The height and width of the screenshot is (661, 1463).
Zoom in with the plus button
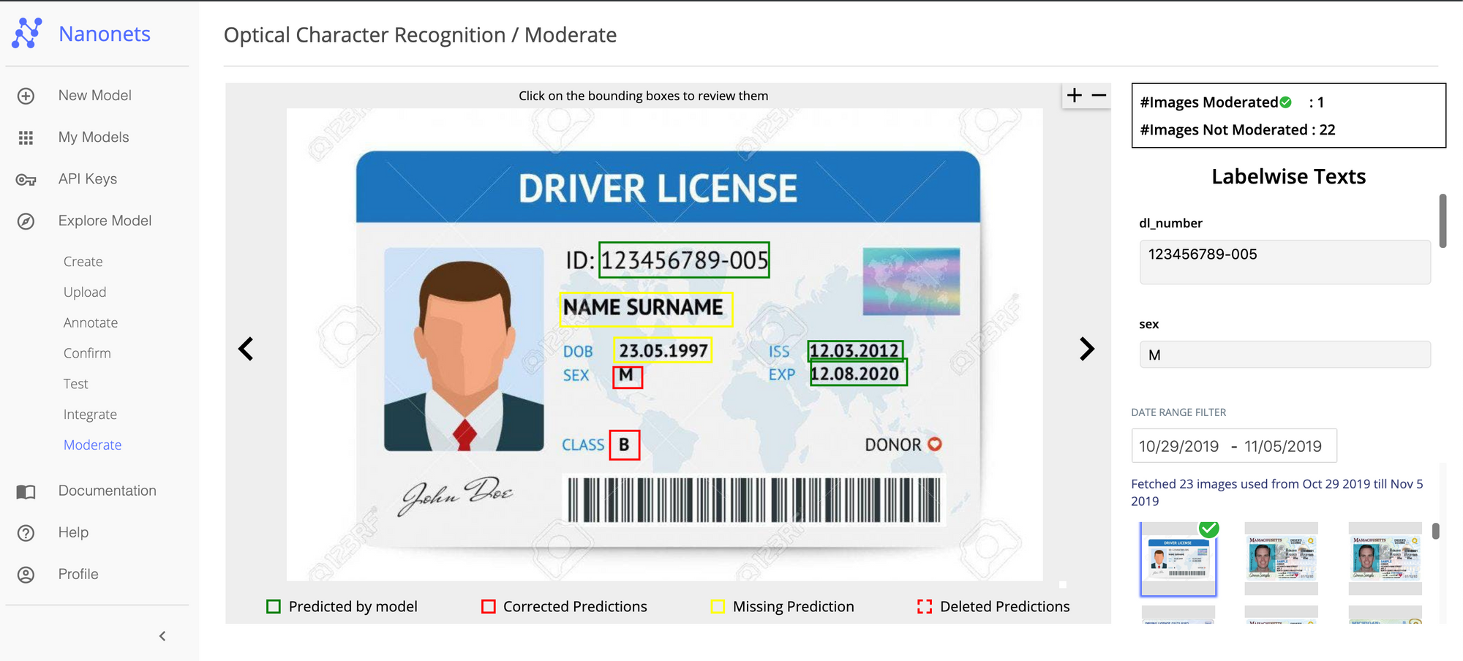(x=1074, y=96)
